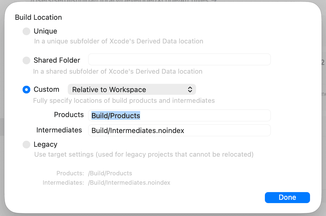Focus the empty Shared Folder text field

(180, 59)
